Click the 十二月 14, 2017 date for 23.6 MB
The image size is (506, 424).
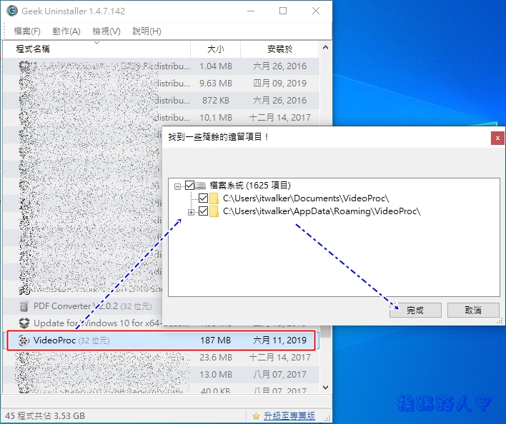279,358
